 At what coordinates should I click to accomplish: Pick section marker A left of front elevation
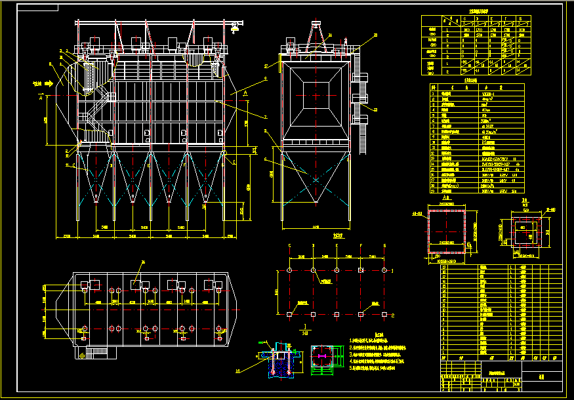coord(41,97)
